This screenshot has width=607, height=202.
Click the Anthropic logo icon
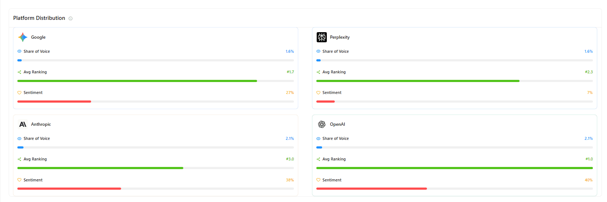(23, 124)
